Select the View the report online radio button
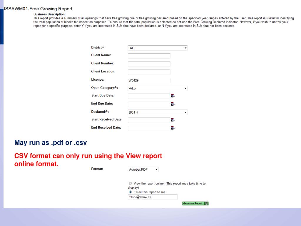Screen dimensions: 301x226 [x=130, y=183]
